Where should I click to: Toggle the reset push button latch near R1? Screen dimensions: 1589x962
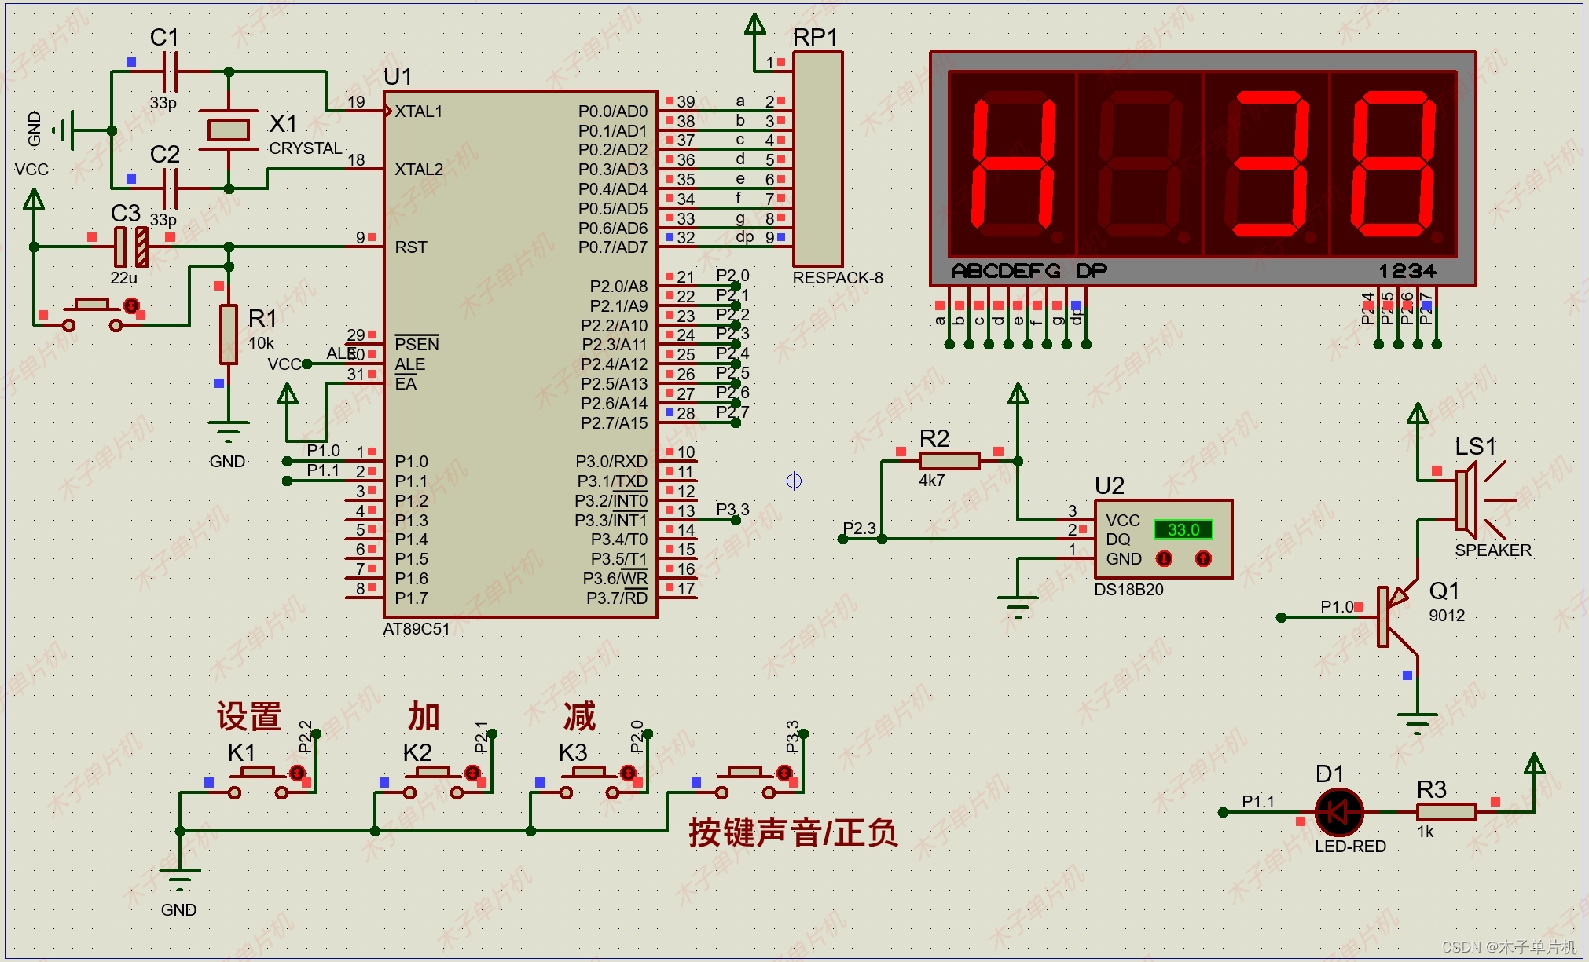click(x=132, y=305)
